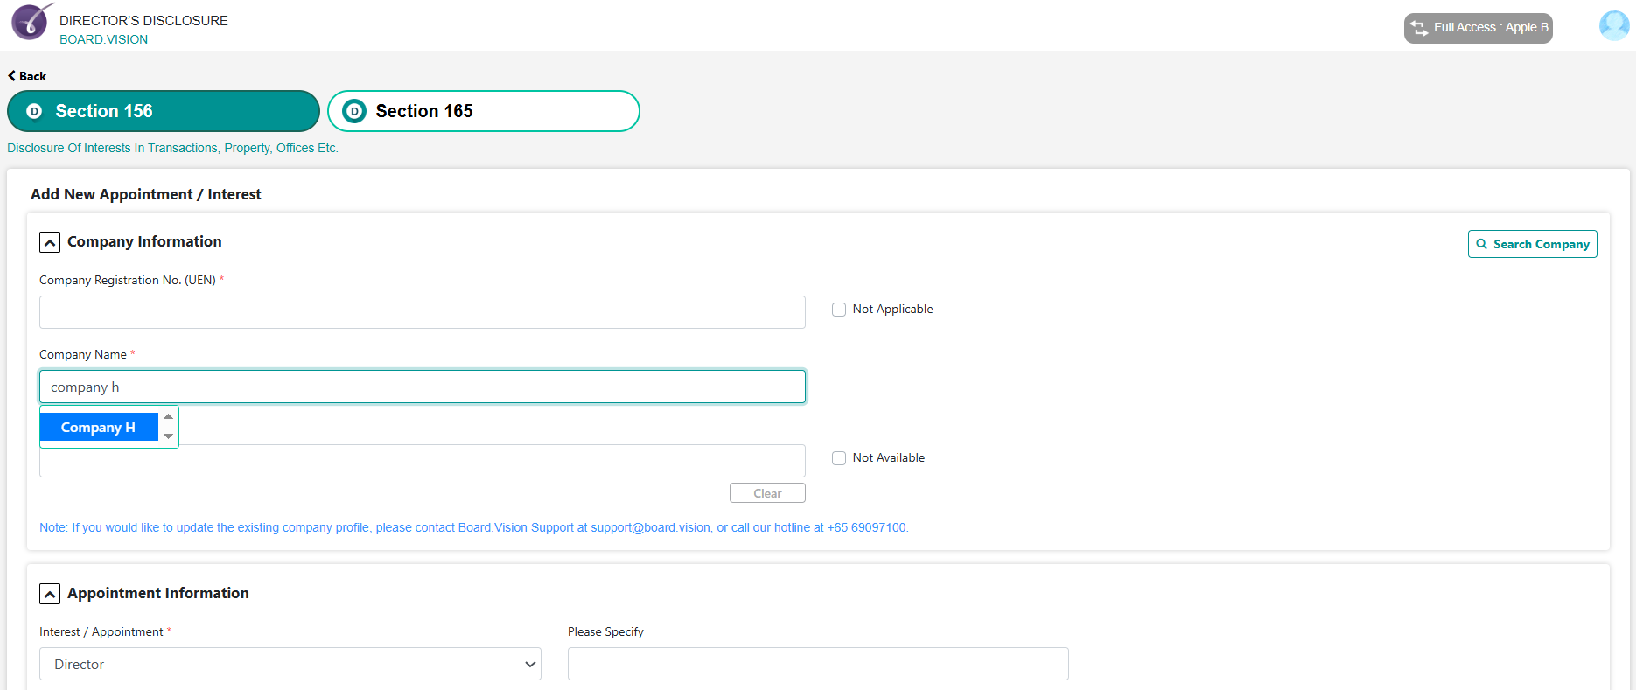Image resolution: width=1636 pixels, height=690 pixels.
Task: Open the Interest / Appointment Director dropdown
Action: pyautogui.click(x=290, y=664)
